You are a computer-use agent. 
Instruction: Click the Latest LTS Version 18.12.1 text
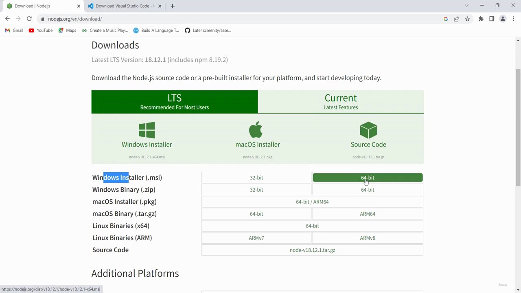pos(160,60)
